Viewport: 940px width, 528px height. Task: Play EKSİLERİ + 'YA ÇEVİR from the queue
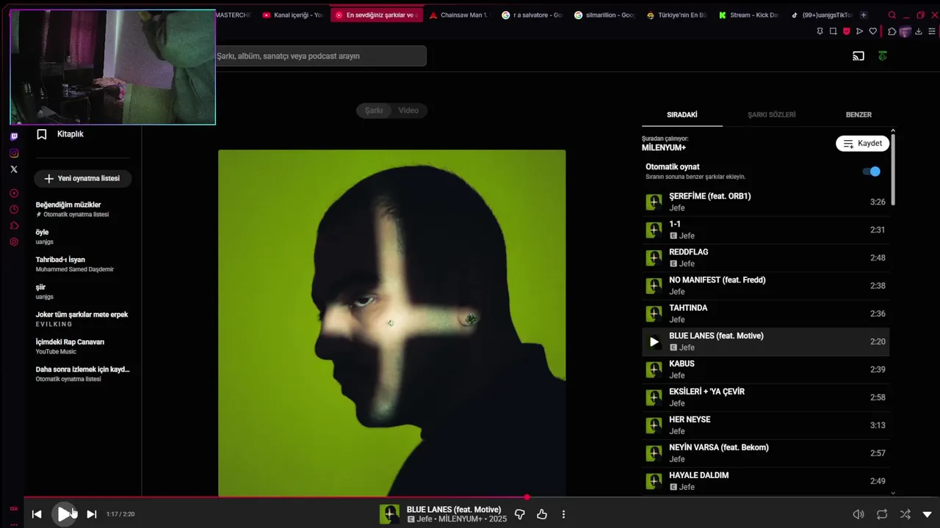click(765, 397)
